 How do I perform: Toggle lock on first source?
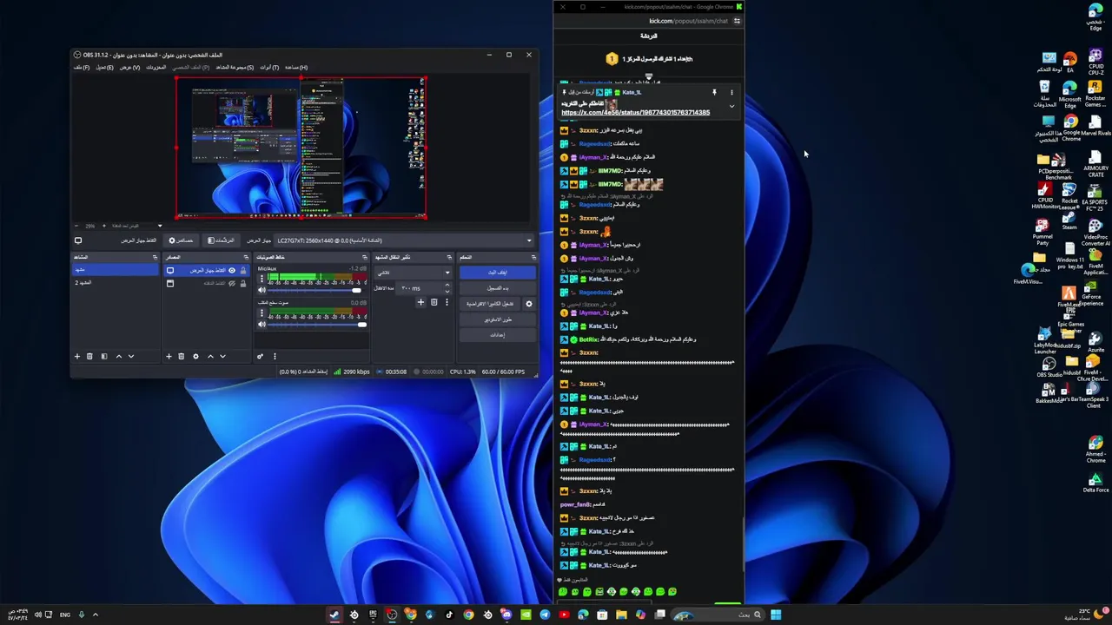click(243, 270)
